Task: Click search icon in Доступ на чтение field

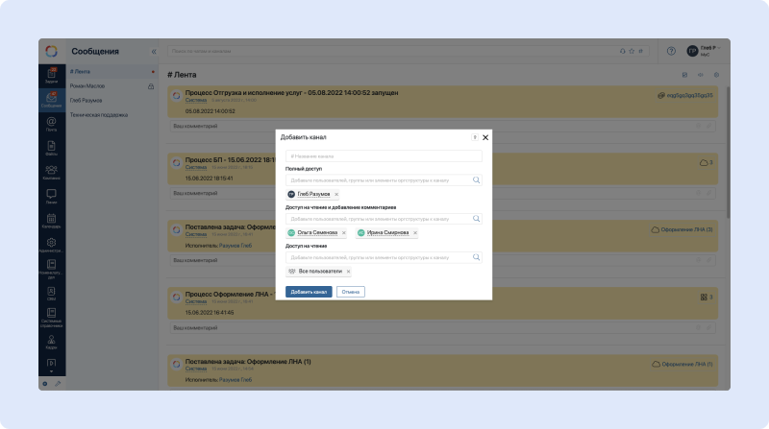Action: [475, 257]
